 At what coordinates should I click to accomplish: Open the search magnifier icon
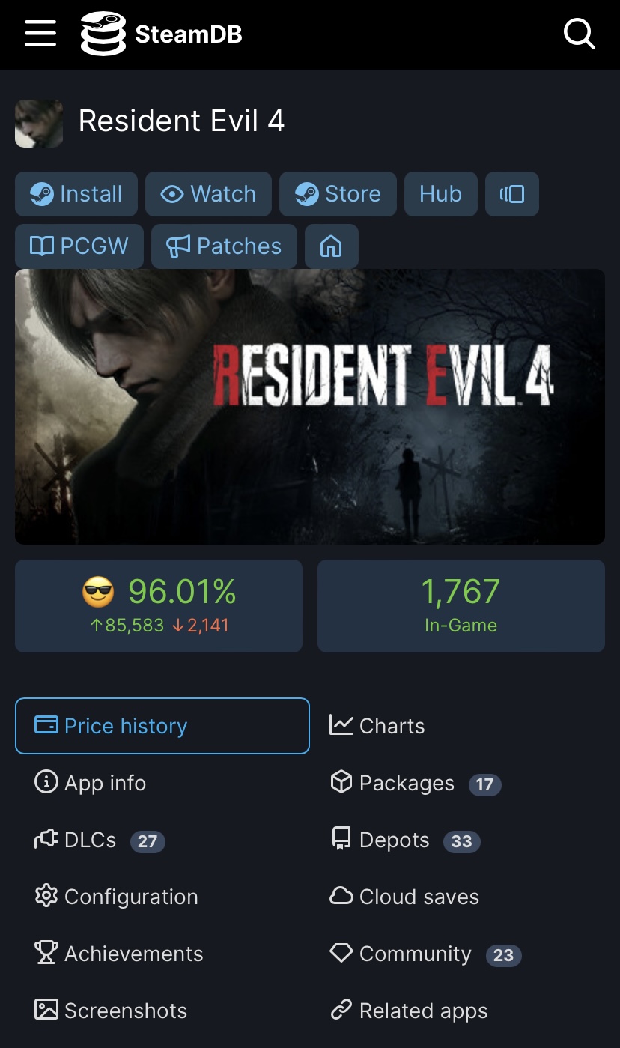pyautogui.click(x=579, y=34)
